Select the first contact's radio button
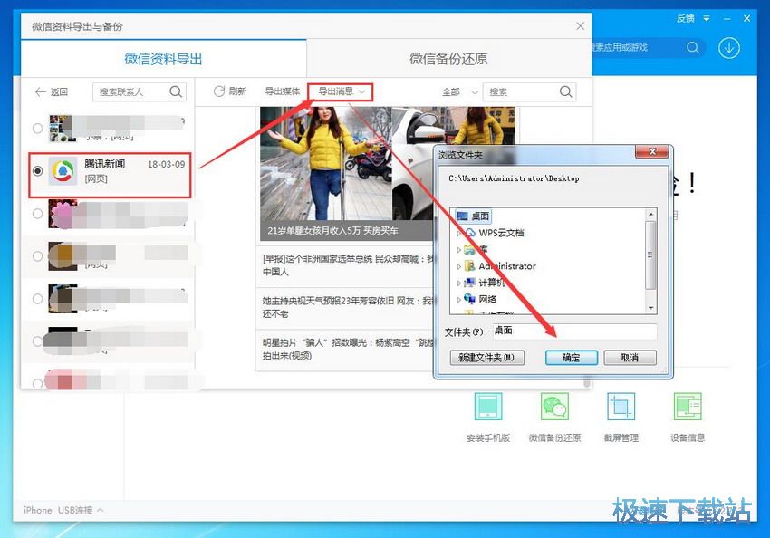The height and width of the screenshot is (538, 770). tap(37, 128)
